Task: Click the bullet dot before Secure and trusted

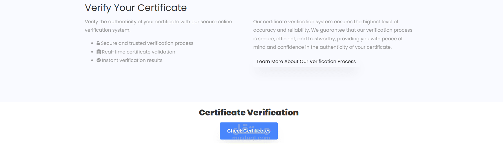Action: pos(92,43)
